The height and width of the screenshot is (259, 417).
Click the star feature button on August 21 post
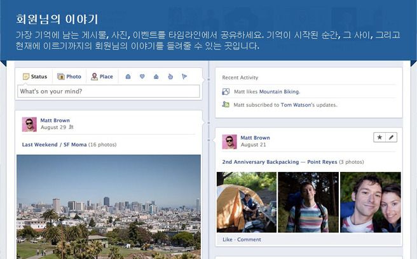[x=379, y=137]
